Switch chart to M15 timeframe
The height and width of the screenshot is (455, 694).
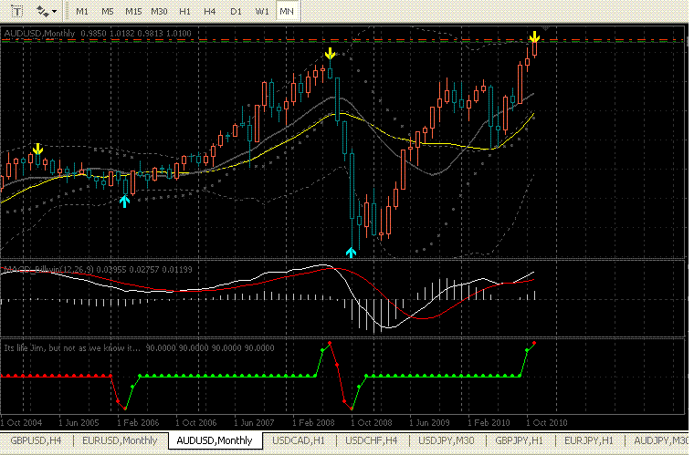(x=133, y=12)
